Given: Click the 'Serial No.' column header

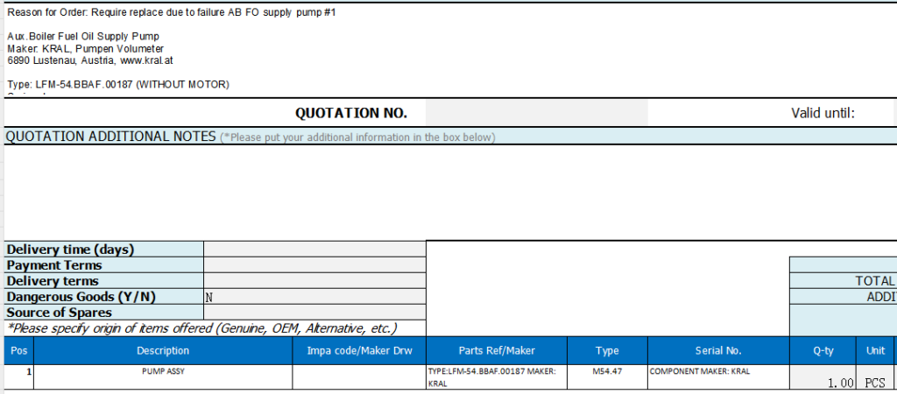Looking at the screenshot, I should 718,350.
